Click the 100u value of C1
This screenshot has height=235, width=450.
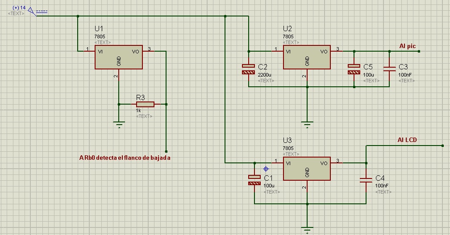point(269,186)
